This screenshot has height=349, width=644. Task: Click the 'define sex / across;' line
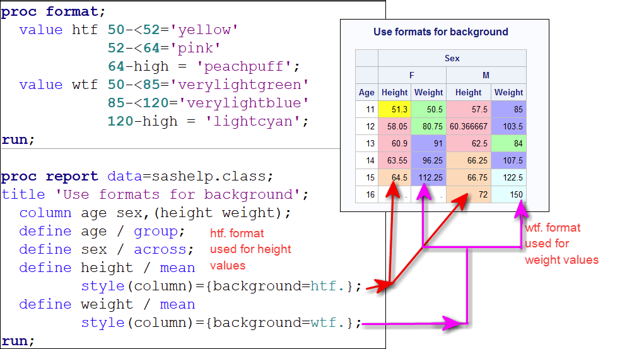click(106, 249)
